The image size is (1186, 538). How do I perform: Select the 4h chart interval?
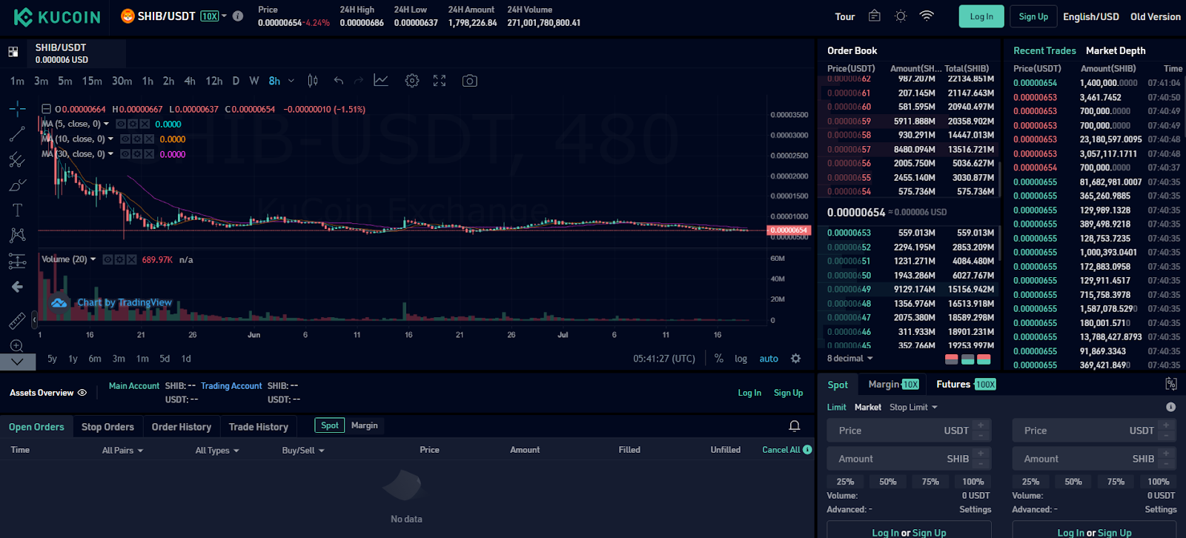[x=190, y=81]
